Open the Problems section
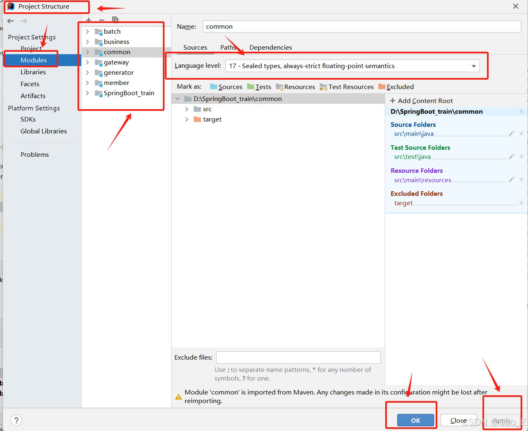Screen dimensions: 528x431 [x=34, y=154]
